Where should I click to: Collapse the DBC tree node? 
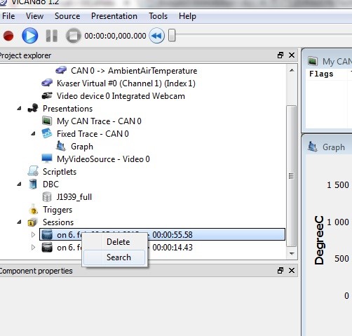click(20, 184)
